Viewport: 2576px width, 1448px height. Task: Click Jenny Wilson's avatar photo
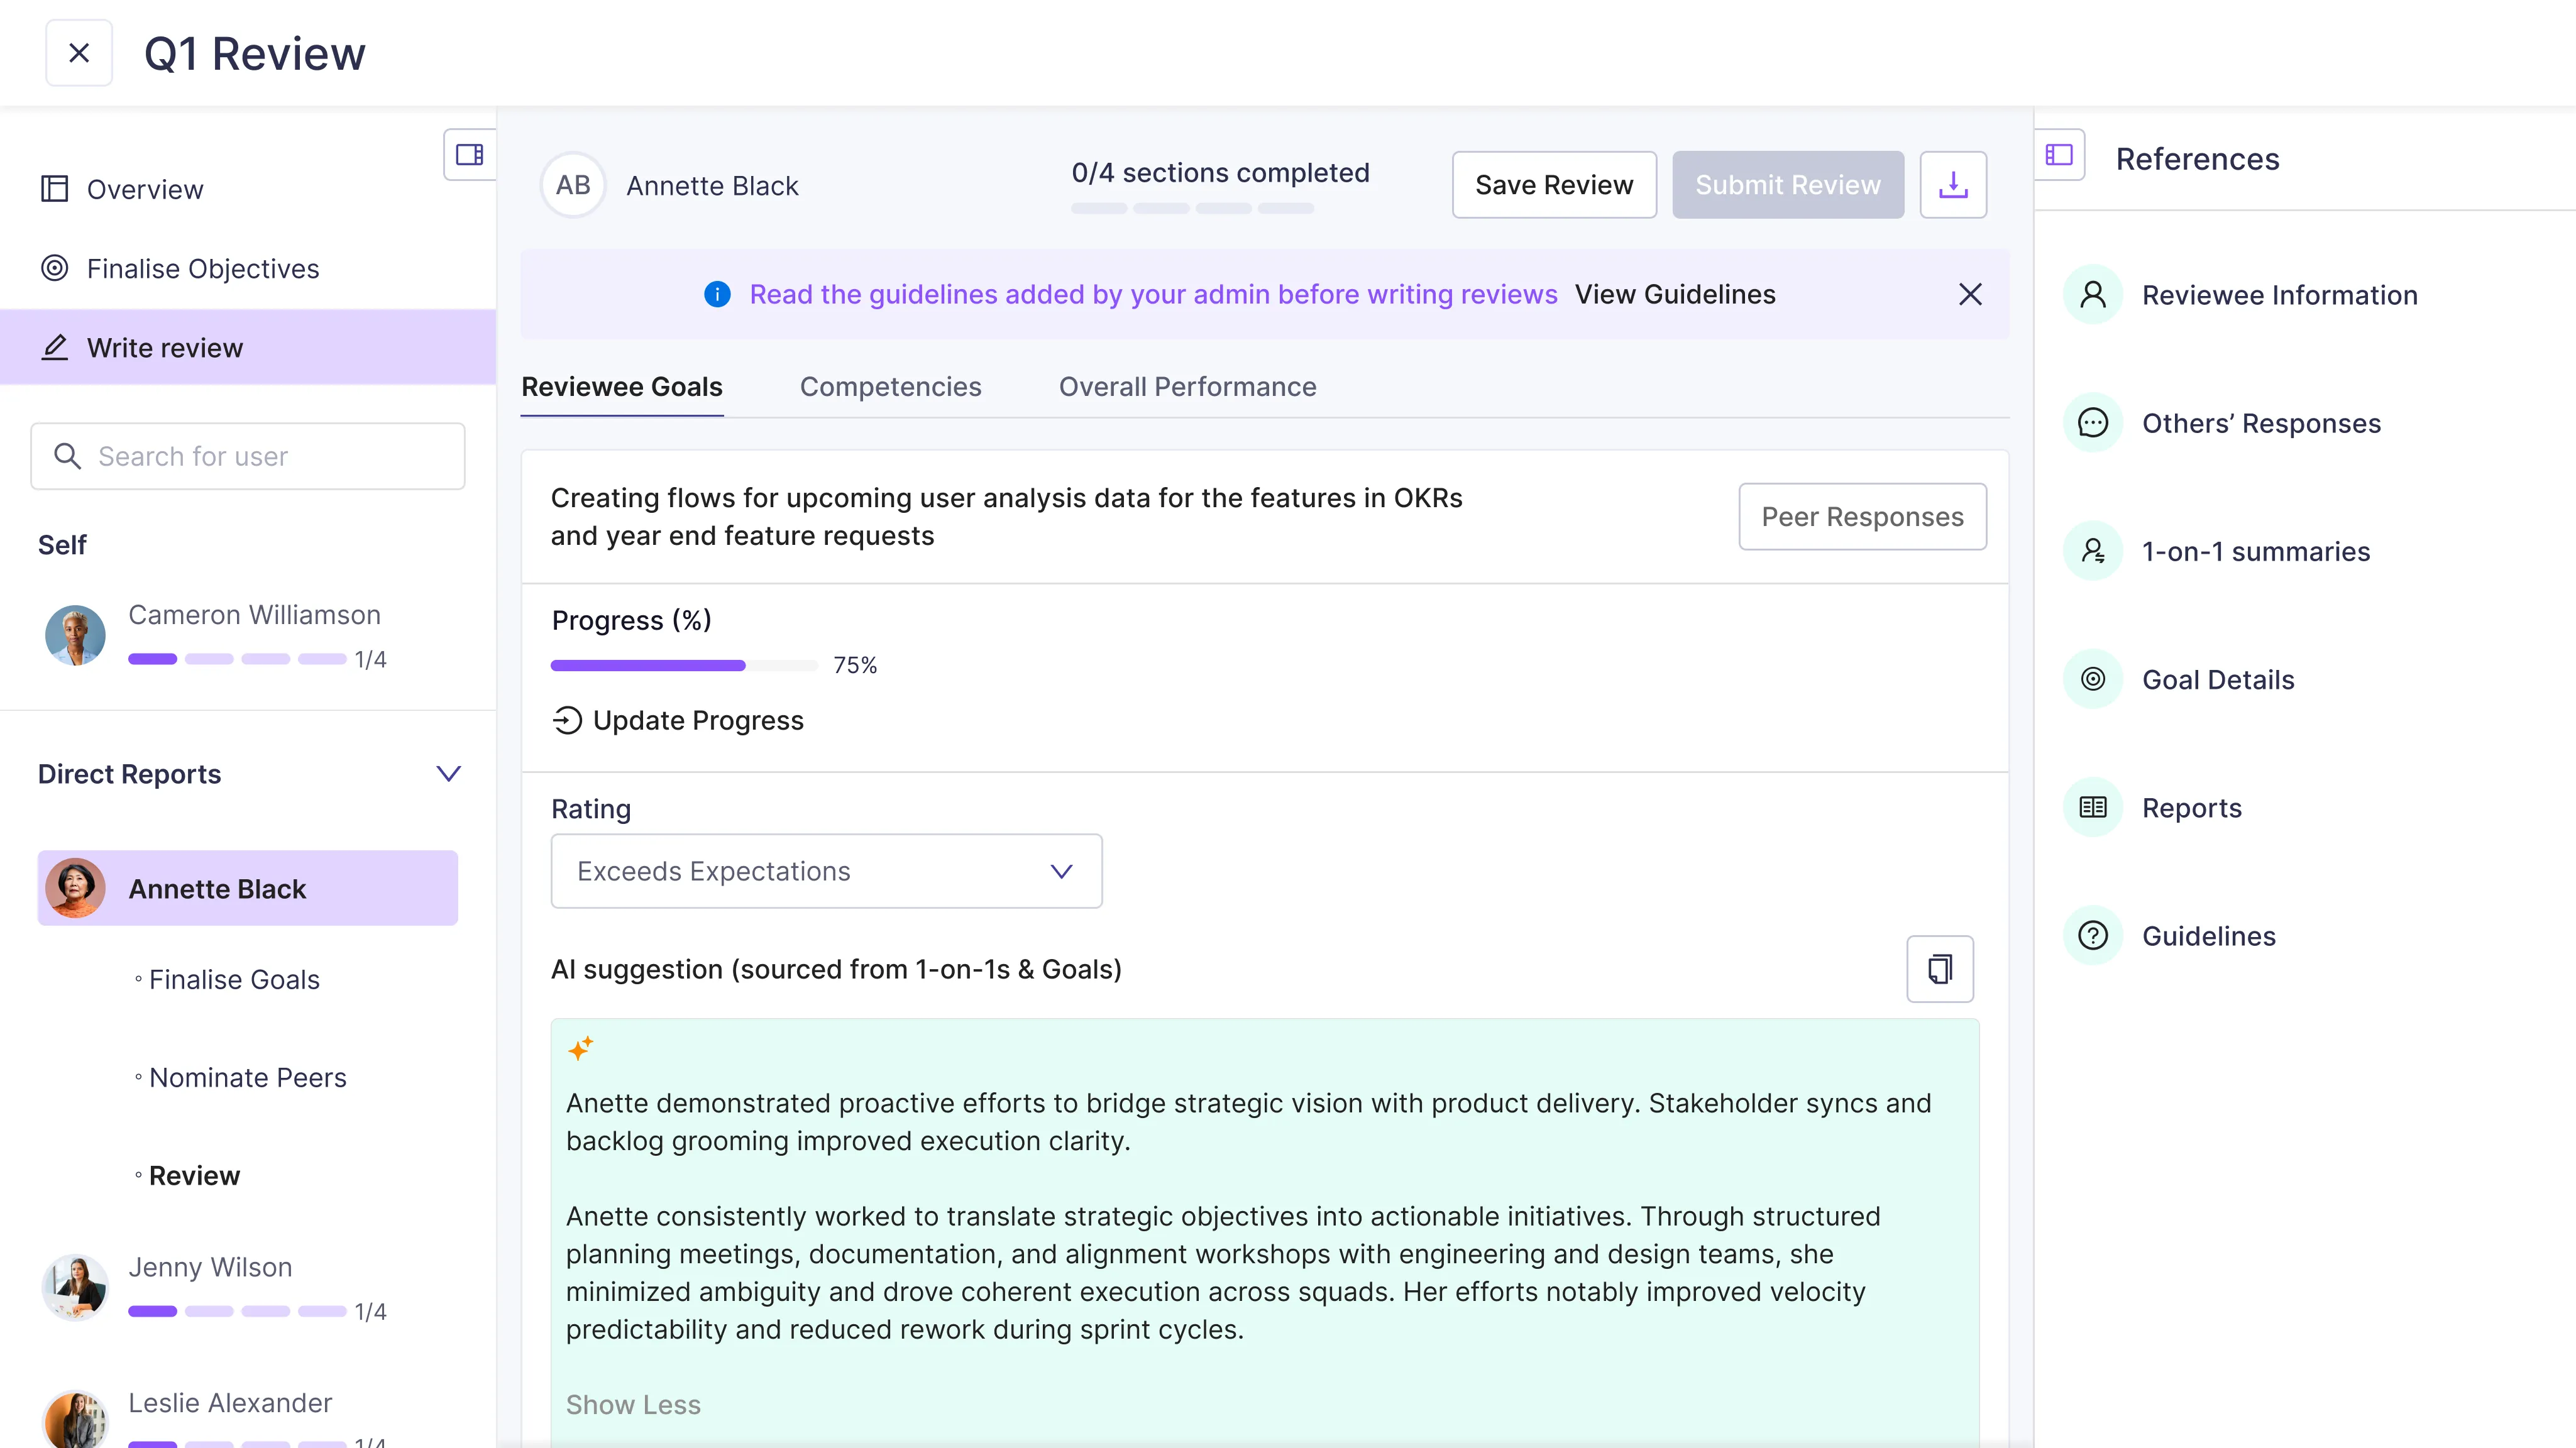75,1287
